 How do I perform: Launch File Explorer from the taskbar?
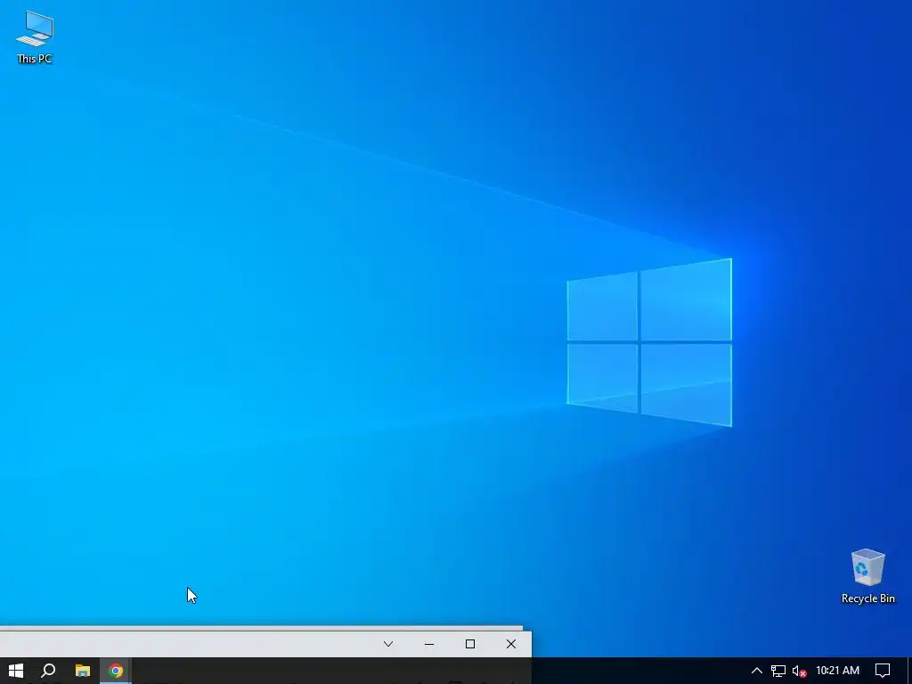point(83,671)
